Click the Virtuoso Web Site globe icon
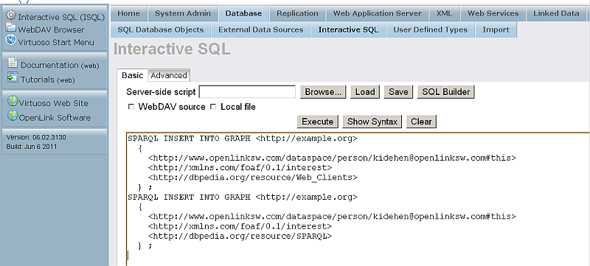The image size is (590, 266). click(13, 101)
